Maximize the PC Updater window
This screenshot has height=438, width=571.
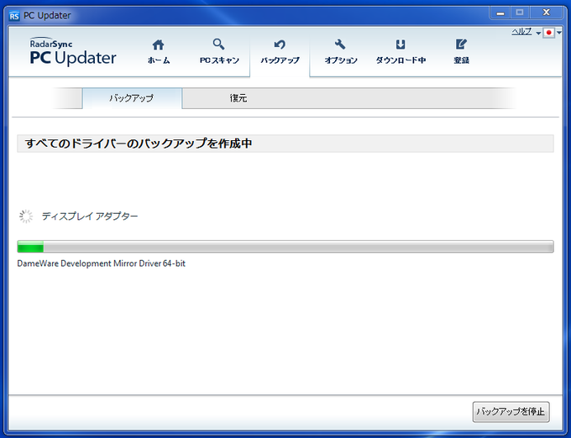(520, 13)
